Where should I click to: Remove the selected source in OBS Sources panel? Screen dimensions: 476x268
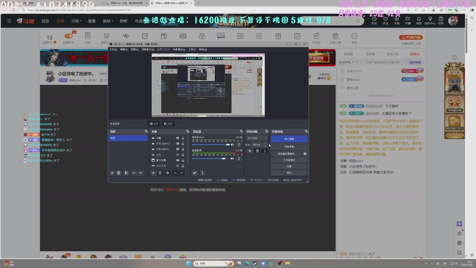(160, 173)
